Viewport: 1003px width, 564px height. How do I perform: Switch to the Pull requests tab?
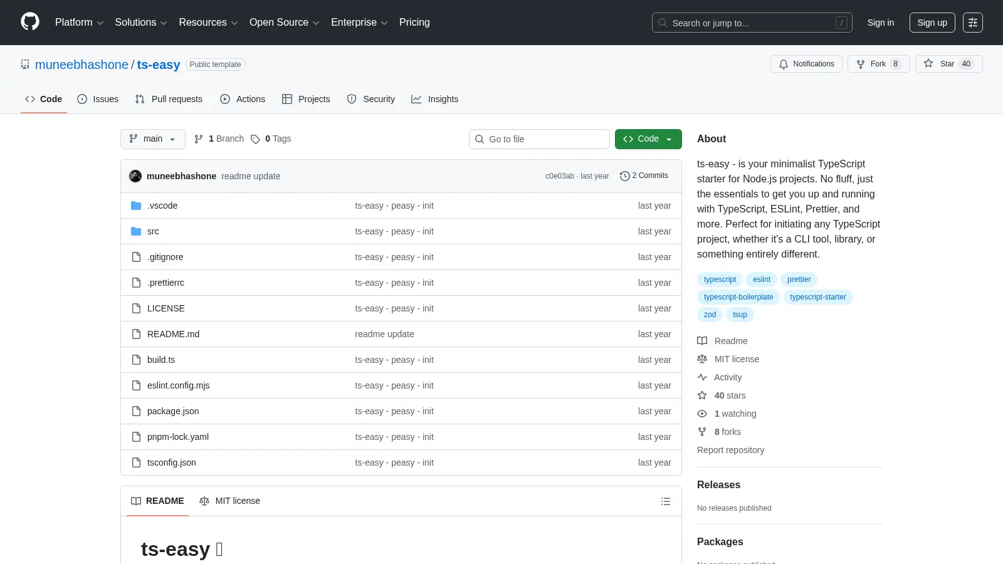tap(169, 99)
